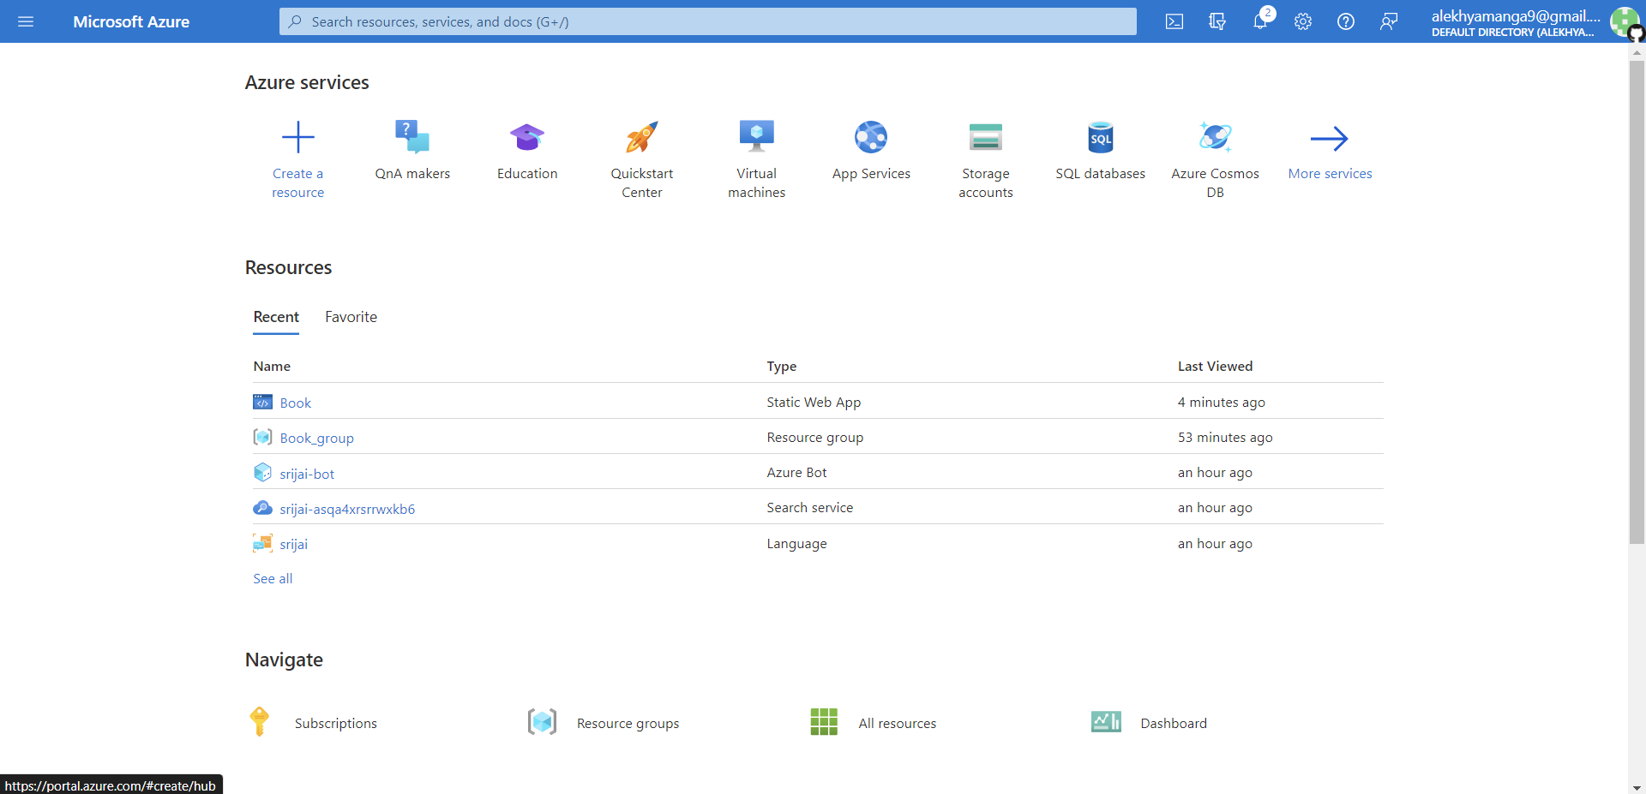This screenshot has width=1646, height=794.
Task: Open the QnA makers service
Action: coord(412,150)
